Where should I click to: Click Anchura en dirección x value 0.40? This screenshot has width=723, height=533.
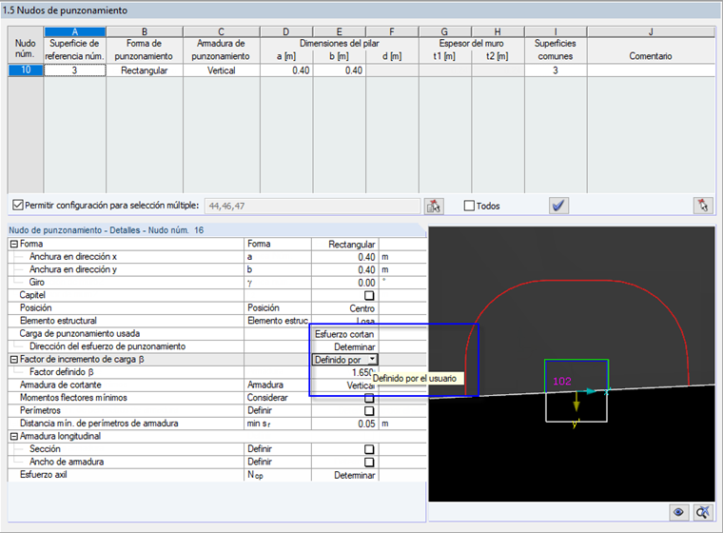(x=345, y=257)
